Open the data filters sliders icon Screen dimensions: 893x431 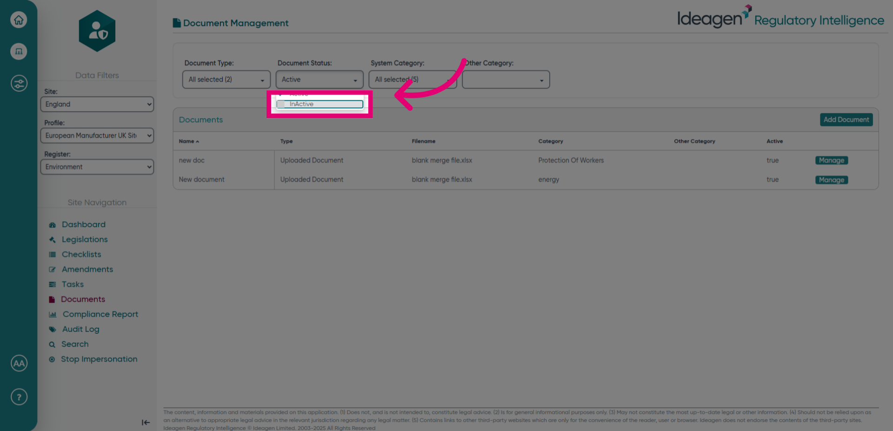click(x=19, y=84)
